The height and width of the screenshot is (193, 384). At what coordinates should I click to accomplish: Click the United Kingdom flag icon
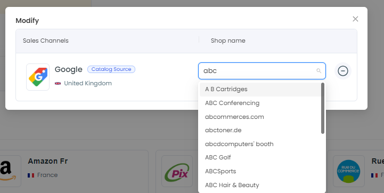pos(58,83)
